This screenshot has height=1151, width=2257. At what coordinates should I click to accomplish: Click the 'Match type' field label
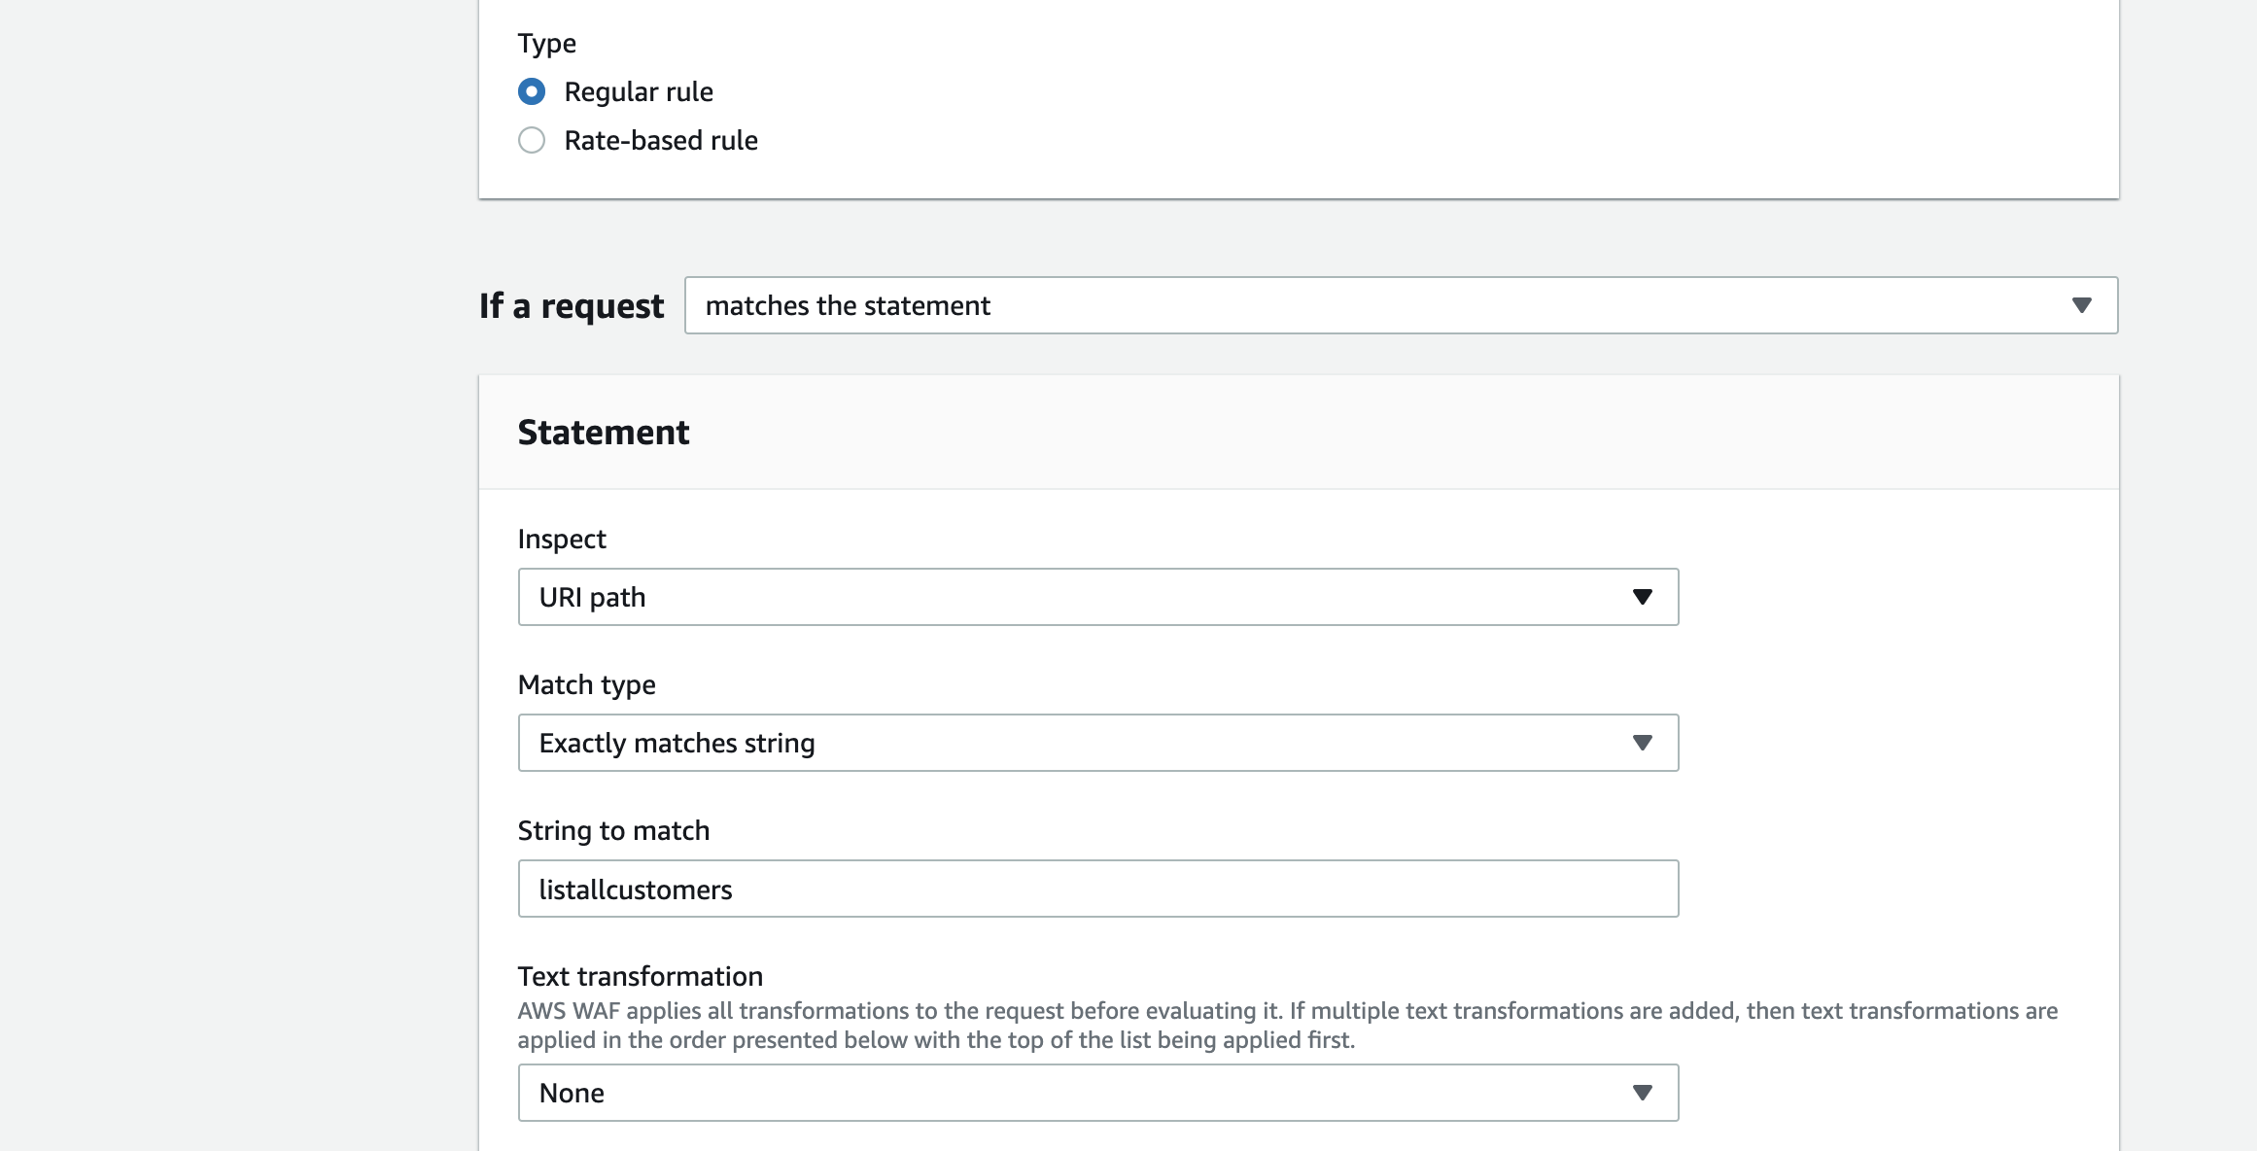click(x=586, y=684)
